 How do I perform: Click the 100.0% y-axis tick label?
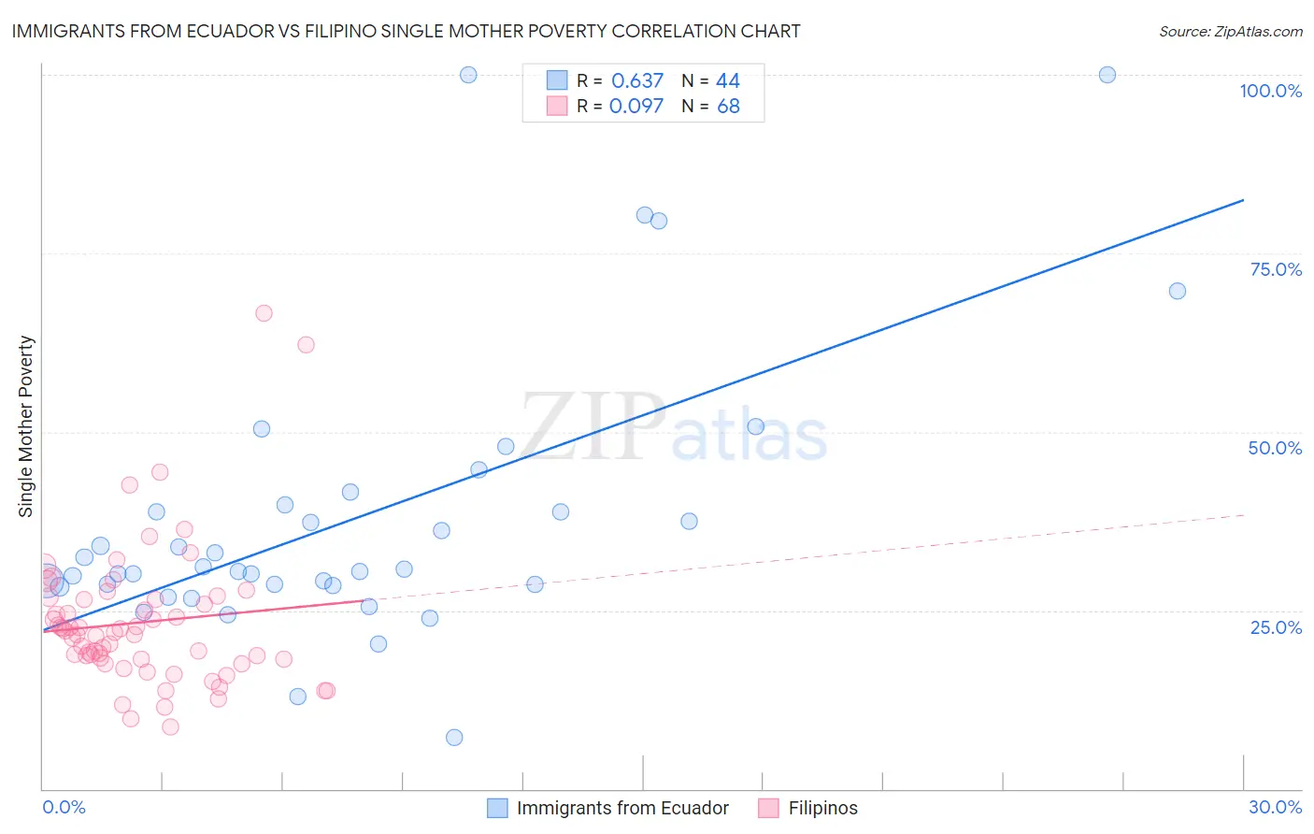(1270, 91)
